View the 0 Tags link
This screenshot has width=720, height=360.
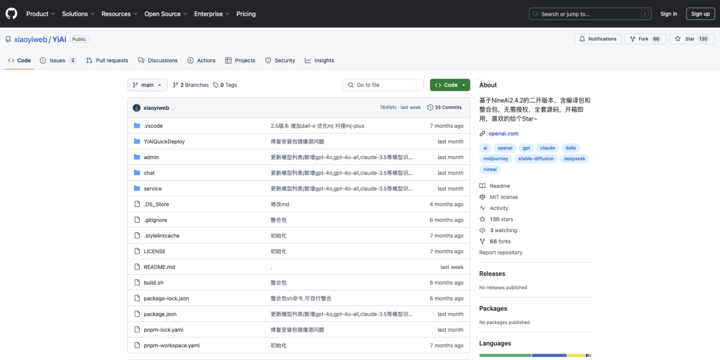225,85
